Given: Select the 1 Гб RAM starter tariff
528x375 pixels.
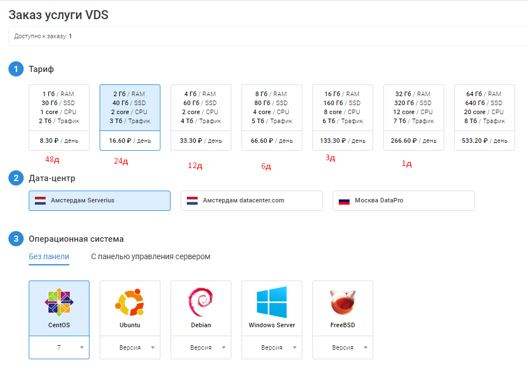Looking at the screenshot, I should 59,115.
